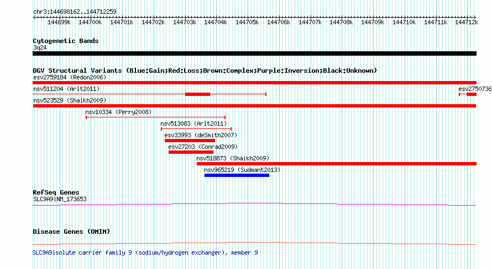Open variant label esv2750736 at right edge
The height and width of the screenshot is (269, 492).
click(475, 89)
